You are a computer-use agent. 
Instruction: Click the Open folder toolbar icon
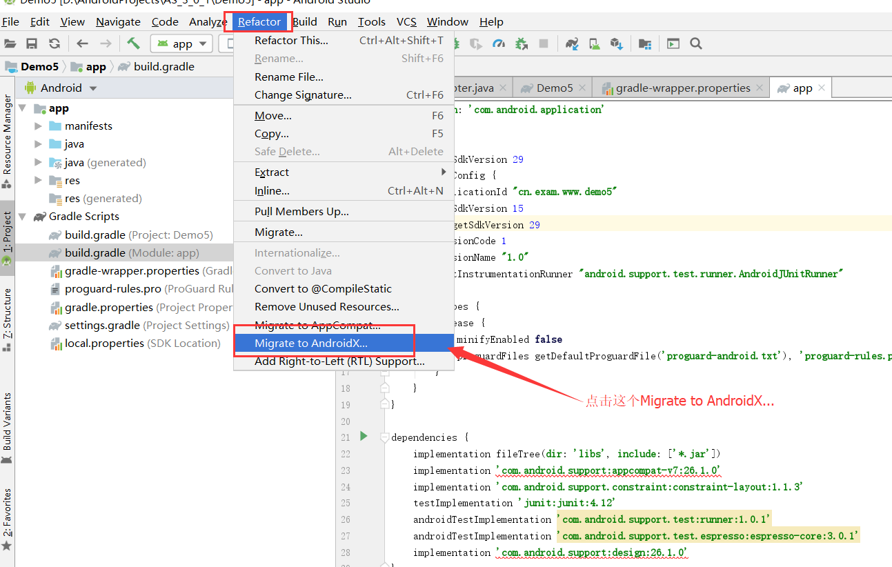[10, 43]
